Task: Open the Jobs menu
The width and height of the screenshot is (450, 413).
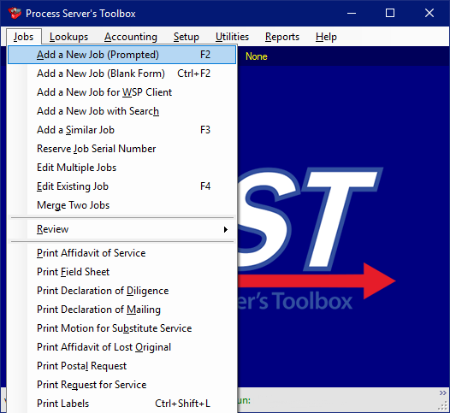Action: click(24, 37)
